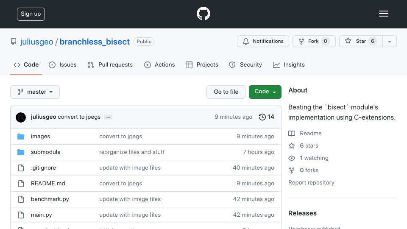Open the branchless_bisect repository link
This screenshot has width=407, height=229.
pos(95,42)
